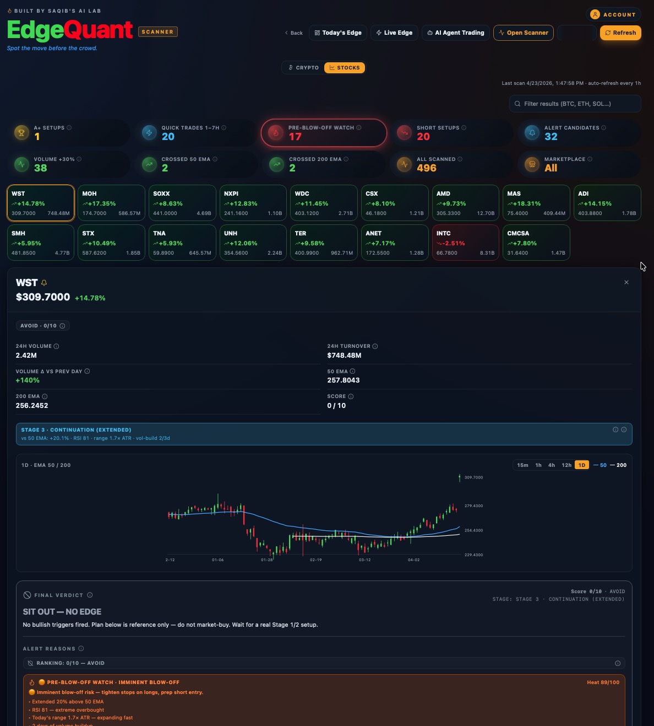Click the Marketplace storefront icon

531,164
